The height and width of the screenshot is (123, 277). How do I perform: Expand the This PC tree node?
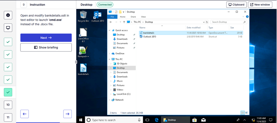tap(109, 59)
